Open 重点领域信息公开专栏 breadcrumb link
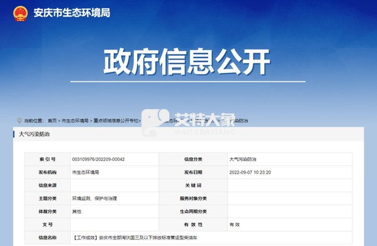 click(x=116, y=121)
